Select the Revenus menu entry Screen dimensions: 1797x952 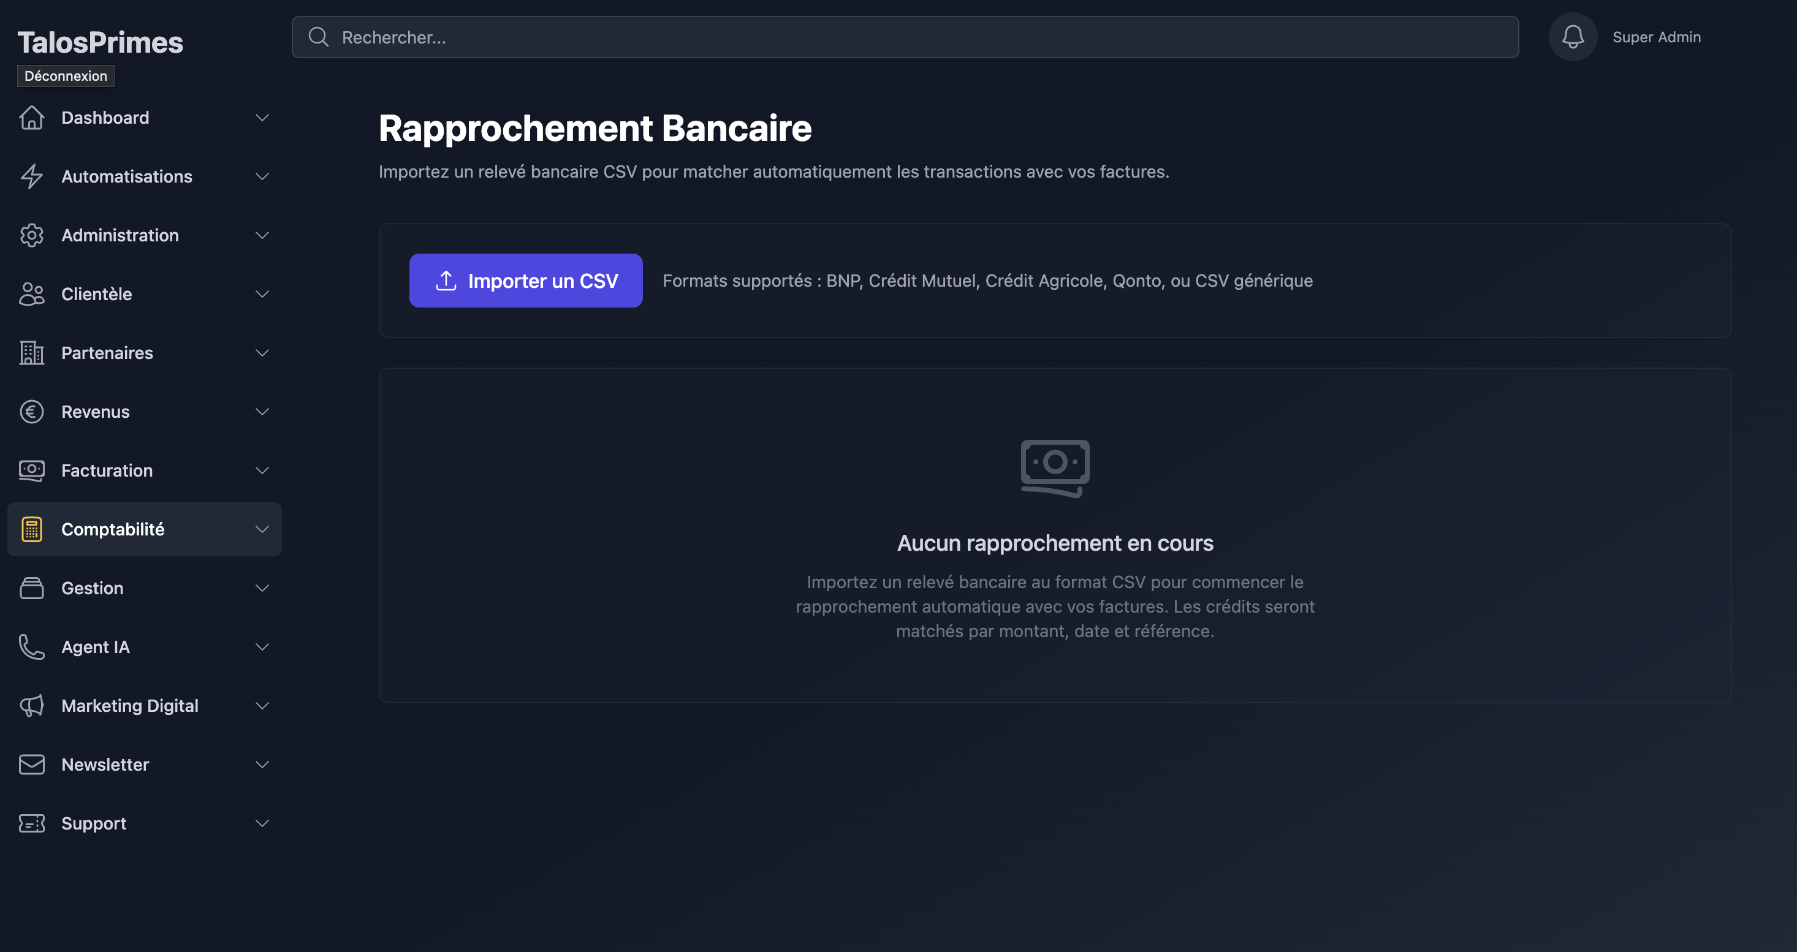(x=95, y=412)
